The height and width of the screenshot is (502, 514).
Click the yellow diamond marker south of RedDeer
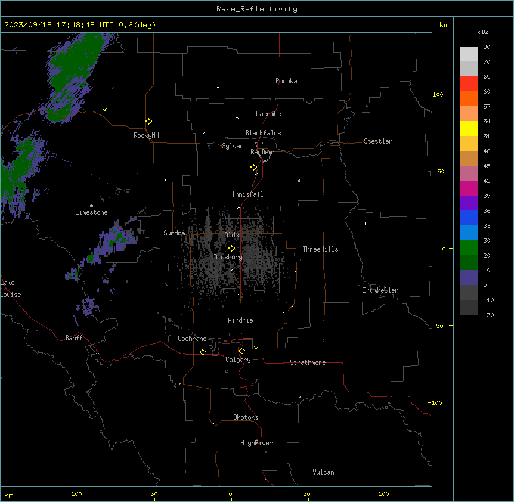pyautogui.click(x=254, y=168)
